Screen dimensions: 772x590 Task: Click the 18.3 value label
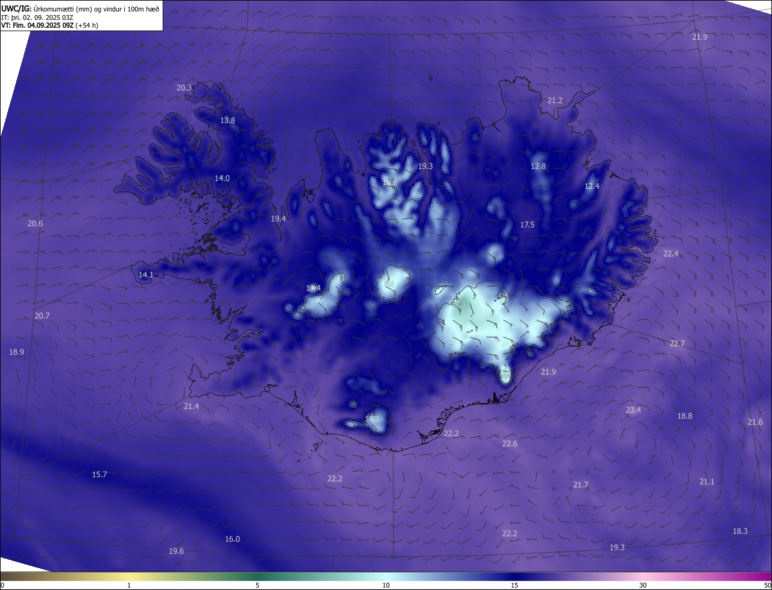tap(740, 531)
